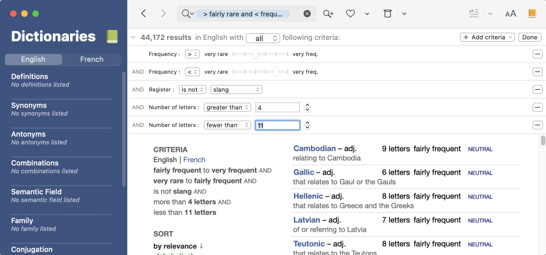Viewport: 546px width, 255px height.
Task: Open the history dropdown chevron
Action: [x=404, y=14]
